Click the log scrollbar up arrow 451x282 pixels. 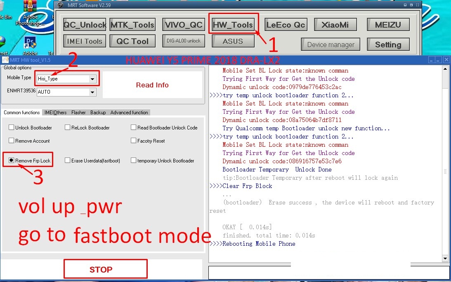pyautogui.click(x=445, y=69)
